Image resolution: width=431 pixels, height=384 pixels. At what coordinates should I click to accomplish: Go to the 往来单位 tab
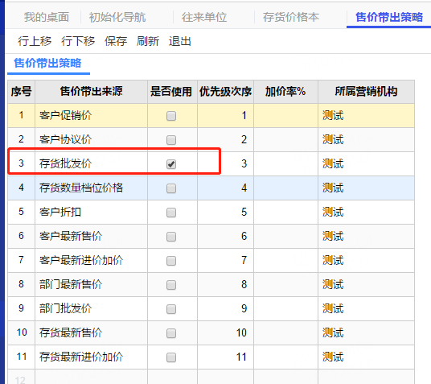[204, 17]
